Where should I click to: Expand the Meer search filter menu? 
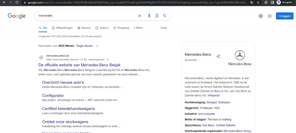(x=138, y=28)
